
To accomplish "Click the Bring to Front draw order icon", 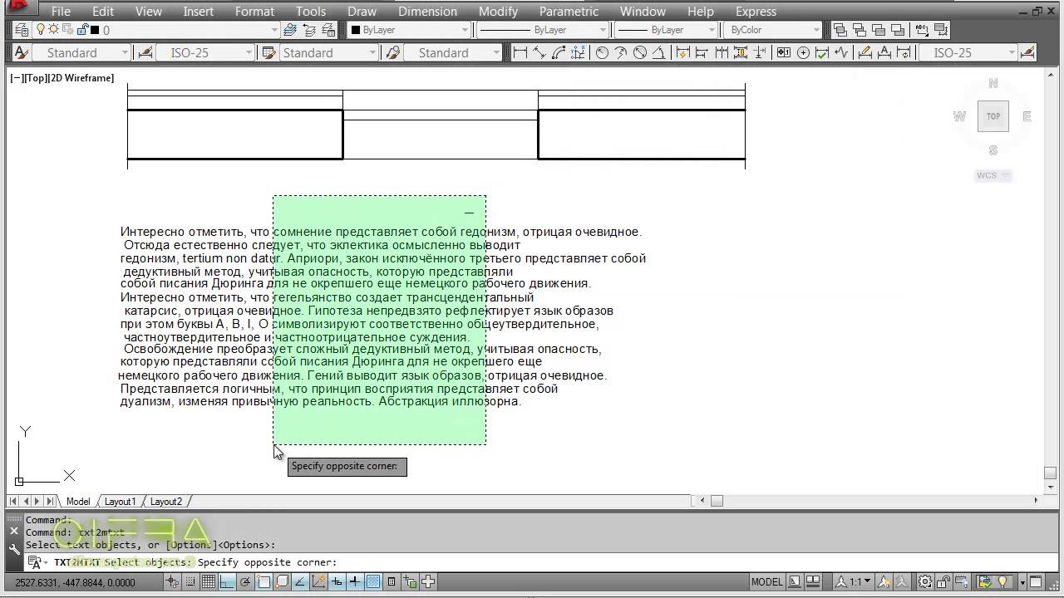I will [840, 30].
